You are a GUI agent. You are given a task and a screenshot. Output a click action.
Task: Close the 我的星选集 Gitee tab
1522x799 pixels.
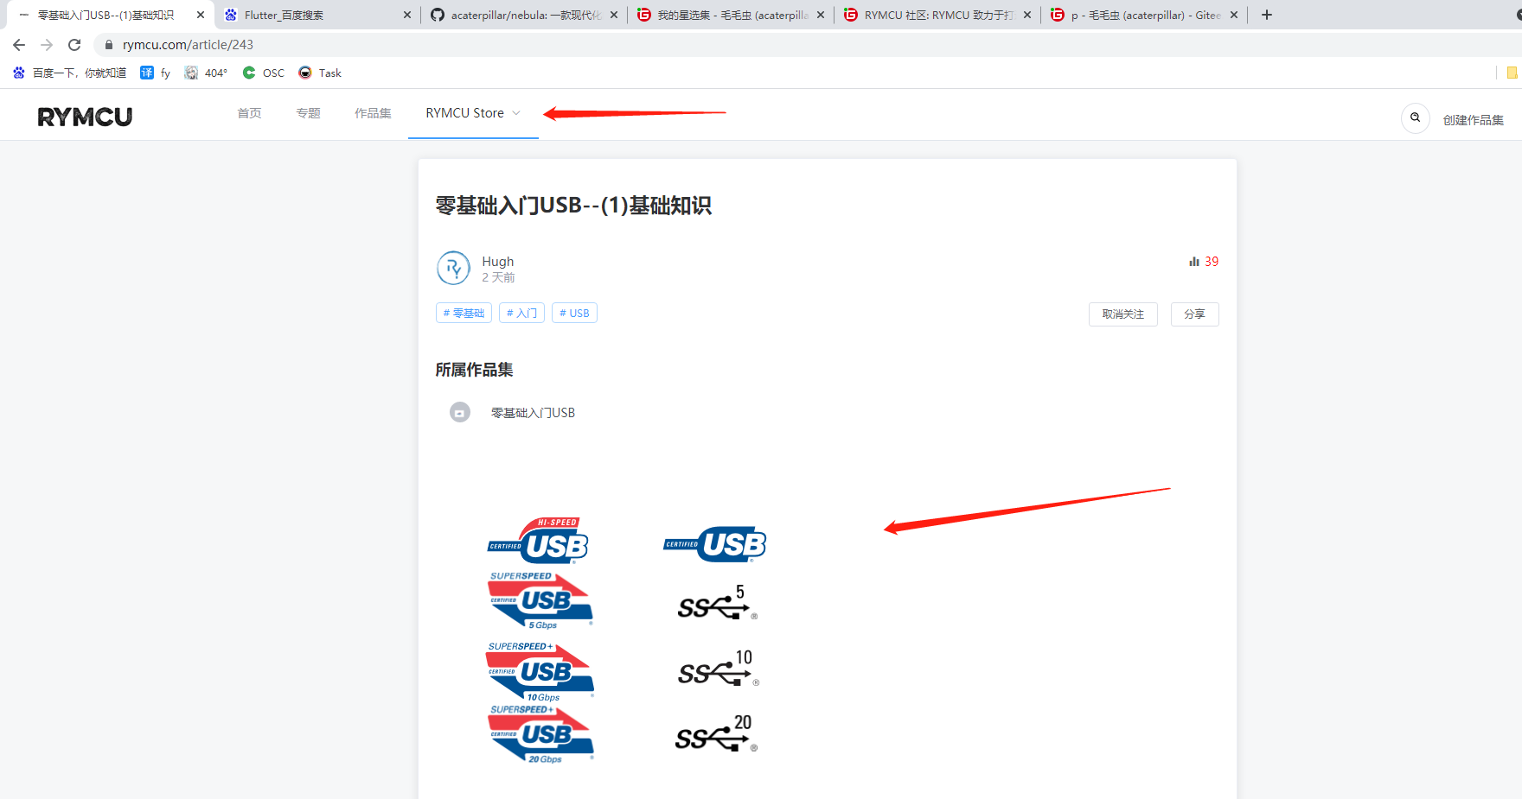(x=821, y=15)
